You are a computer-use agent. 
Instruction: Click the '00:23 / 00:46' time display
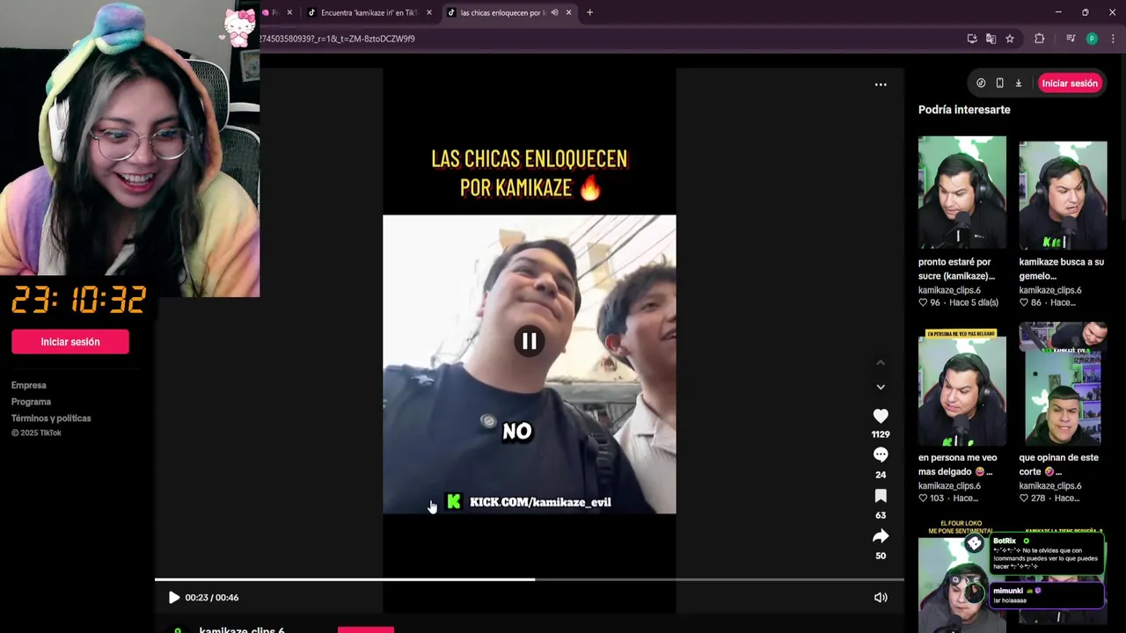tap(212, 598)
